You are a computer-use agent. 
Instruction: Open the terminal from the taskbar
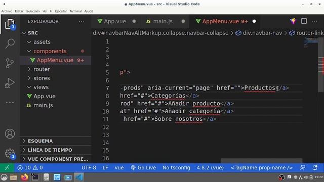[x=35, y=177]
